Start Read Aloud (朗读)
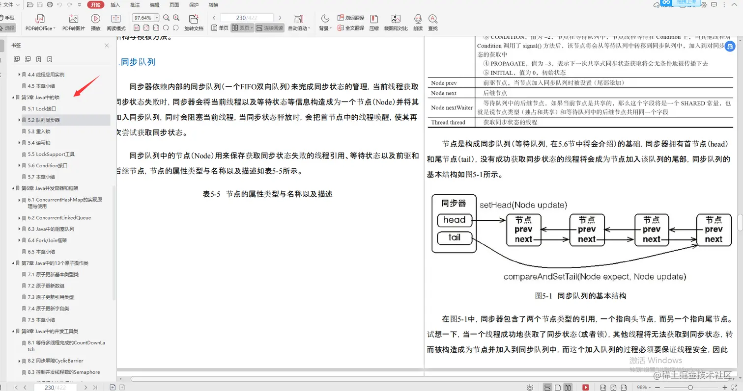 coord(418,23)
